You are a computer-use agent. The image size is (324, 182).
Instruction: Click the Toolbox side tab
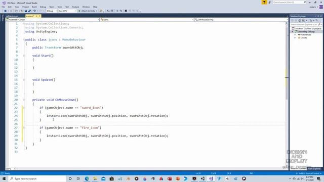pos(3,18)
